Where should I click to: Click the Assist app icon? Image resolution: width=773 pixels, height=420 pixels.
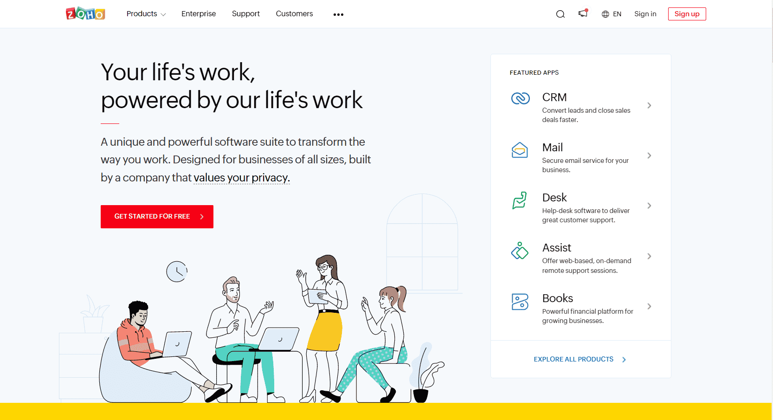(520, 251)
